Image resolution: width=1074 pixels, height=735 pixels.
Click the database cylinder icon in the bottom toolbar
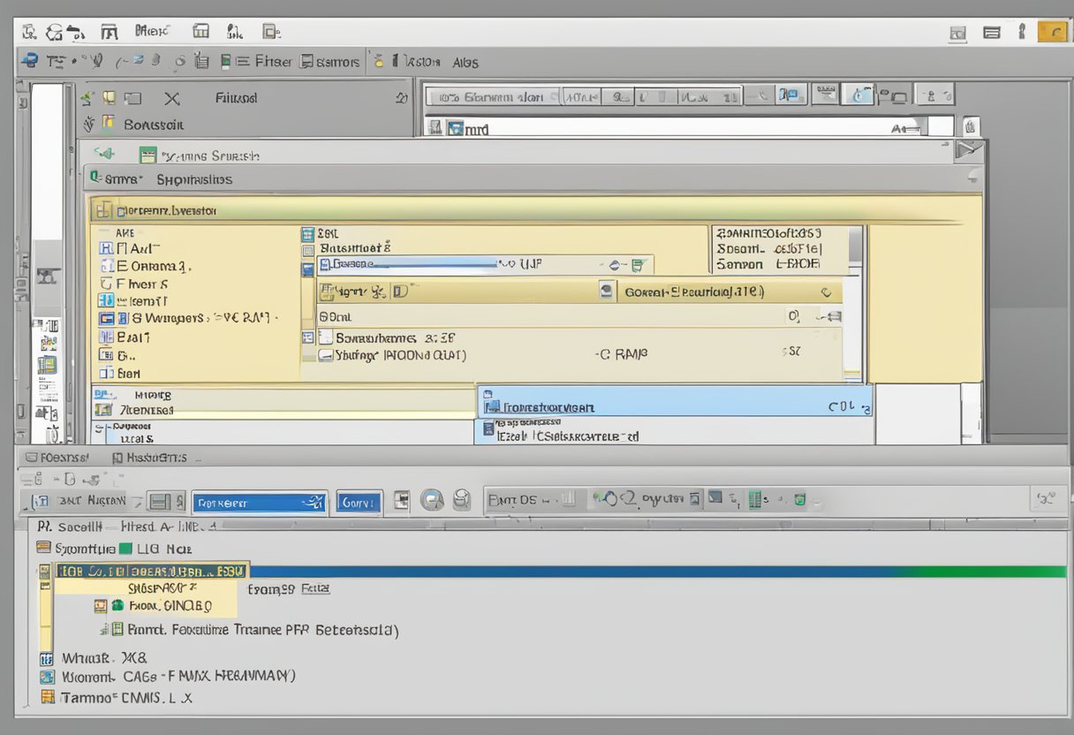[x=462, y=500]
